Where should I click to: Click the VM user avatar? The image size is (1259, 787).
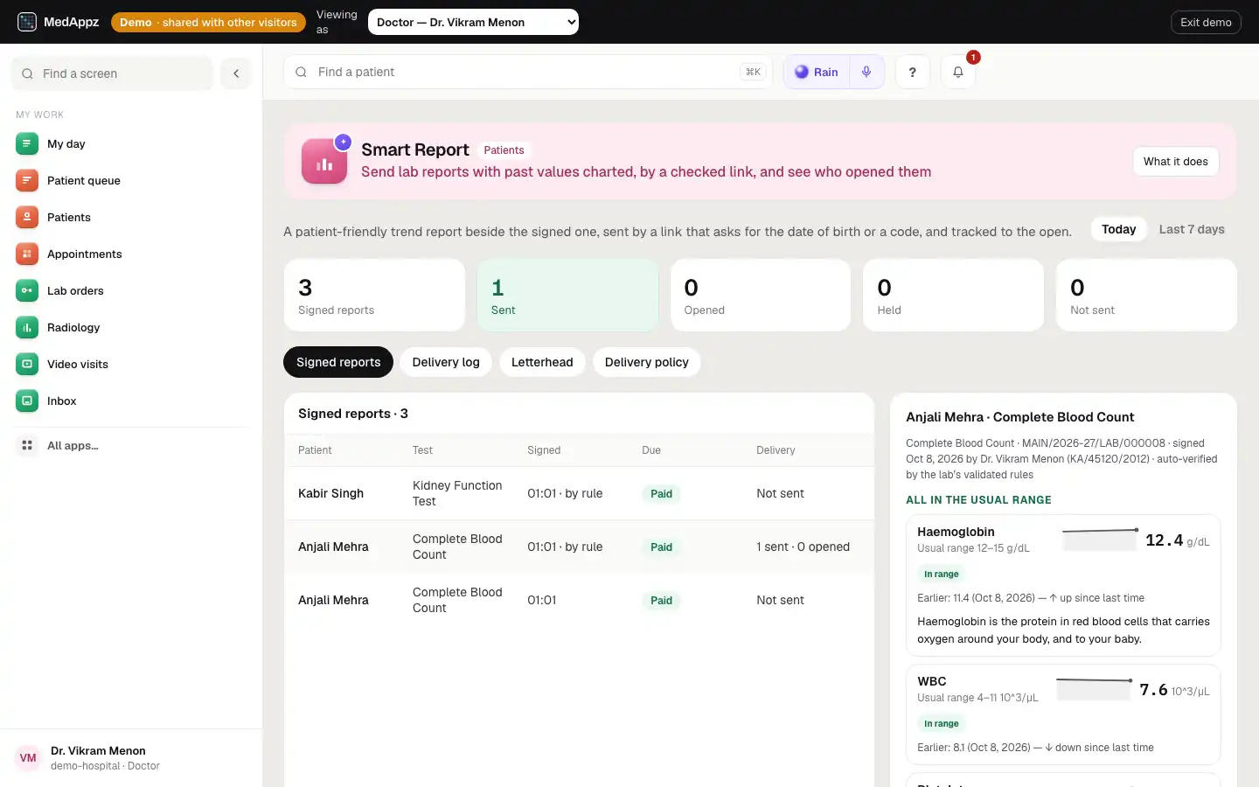[x=28, y=757]
